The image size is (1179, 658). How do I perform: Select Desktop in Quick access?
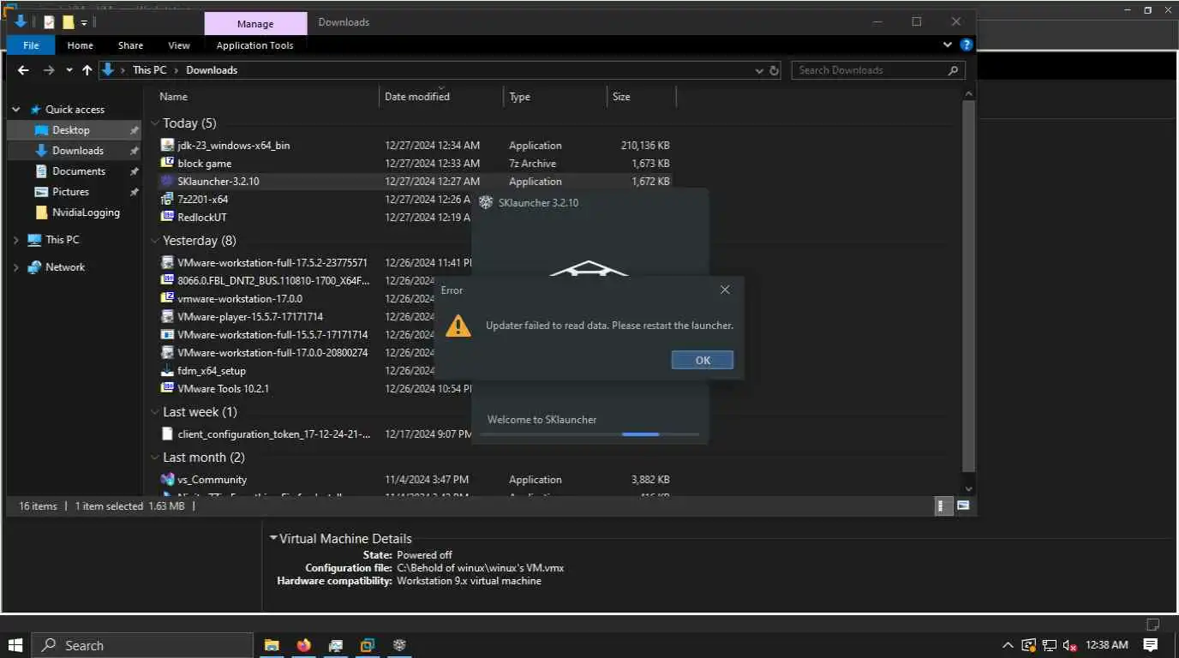tap(73, 130)
